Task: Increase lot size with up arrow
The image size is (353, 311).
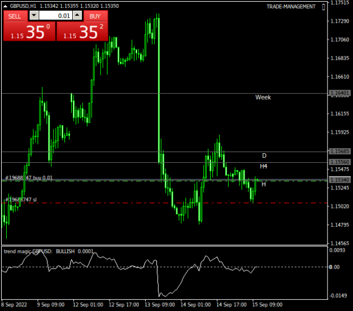Action: point(77,16)
